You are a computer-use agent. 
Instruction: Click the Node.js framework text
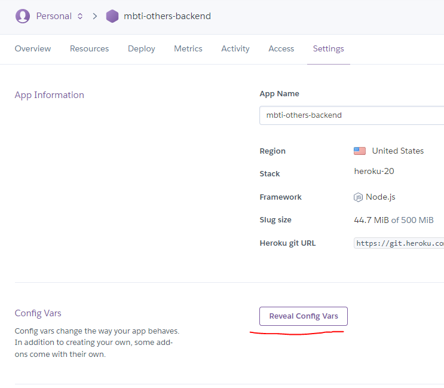(381, 197)
